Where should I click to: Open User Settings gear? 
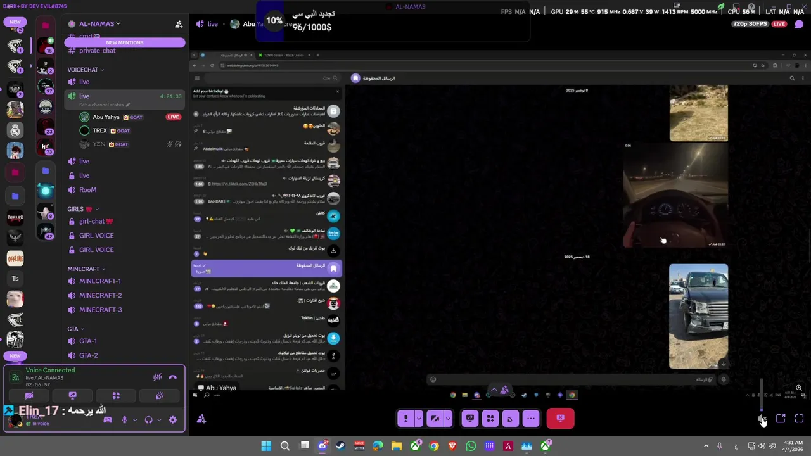pos(172,419)
